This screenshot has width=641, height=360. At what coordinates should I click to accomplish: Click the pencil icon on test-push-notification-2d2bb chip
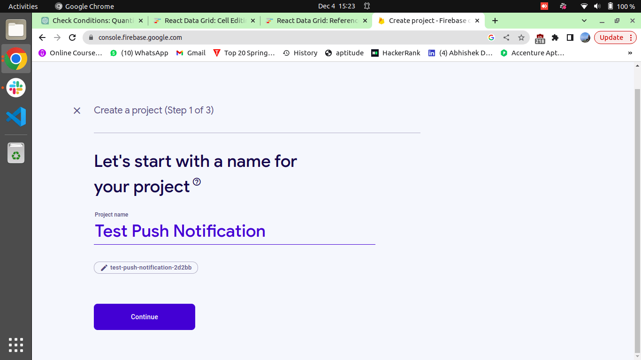click(103, 268)
